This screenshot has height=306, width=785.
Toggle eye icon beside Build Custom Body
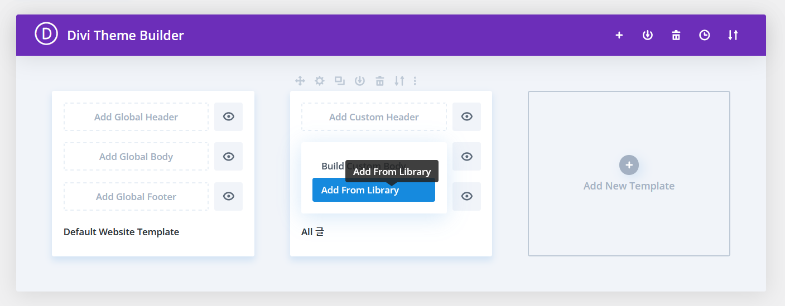click(x=466, y=156)
